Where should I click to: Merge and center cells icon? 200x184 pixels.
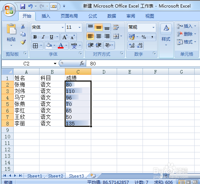pyautogui.click(x=116, y=36)
